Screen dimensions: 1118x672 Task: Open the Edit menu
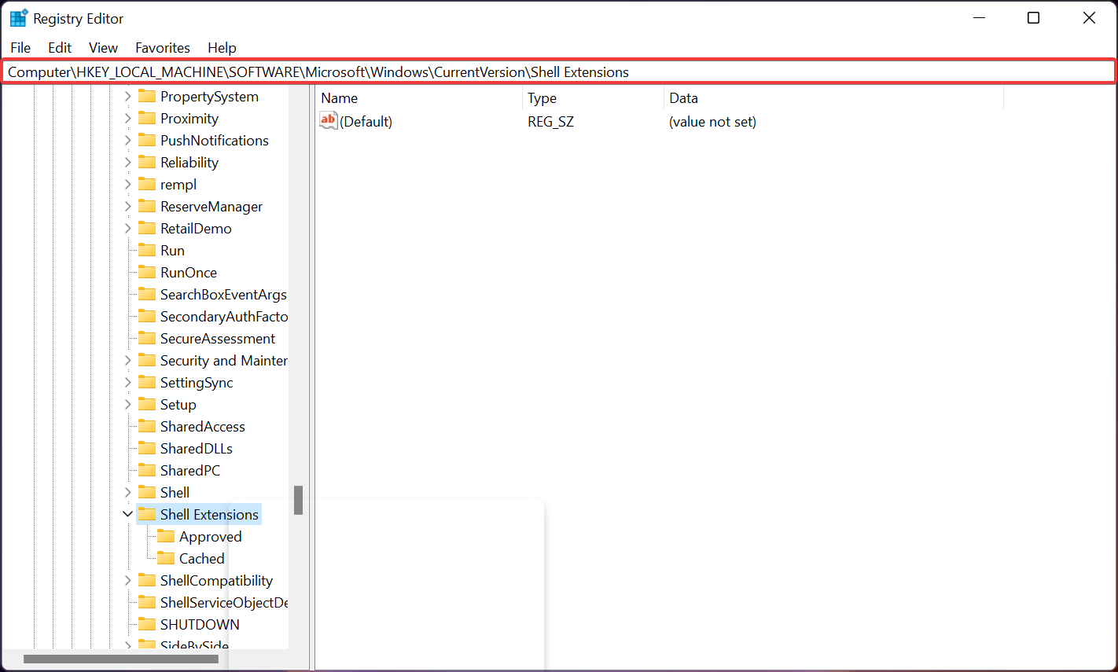click(x=60, y=48)
